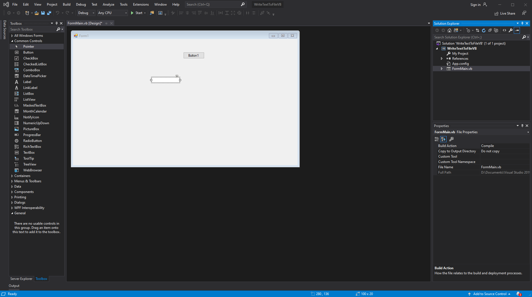Click the Undo icon in the toolbar
The image size is (532, 297).
[x=58, y=13]
